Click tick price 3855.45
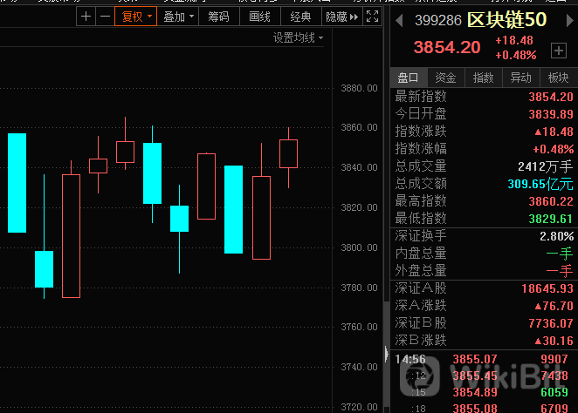The image size is (578, 413). (475, 376)
